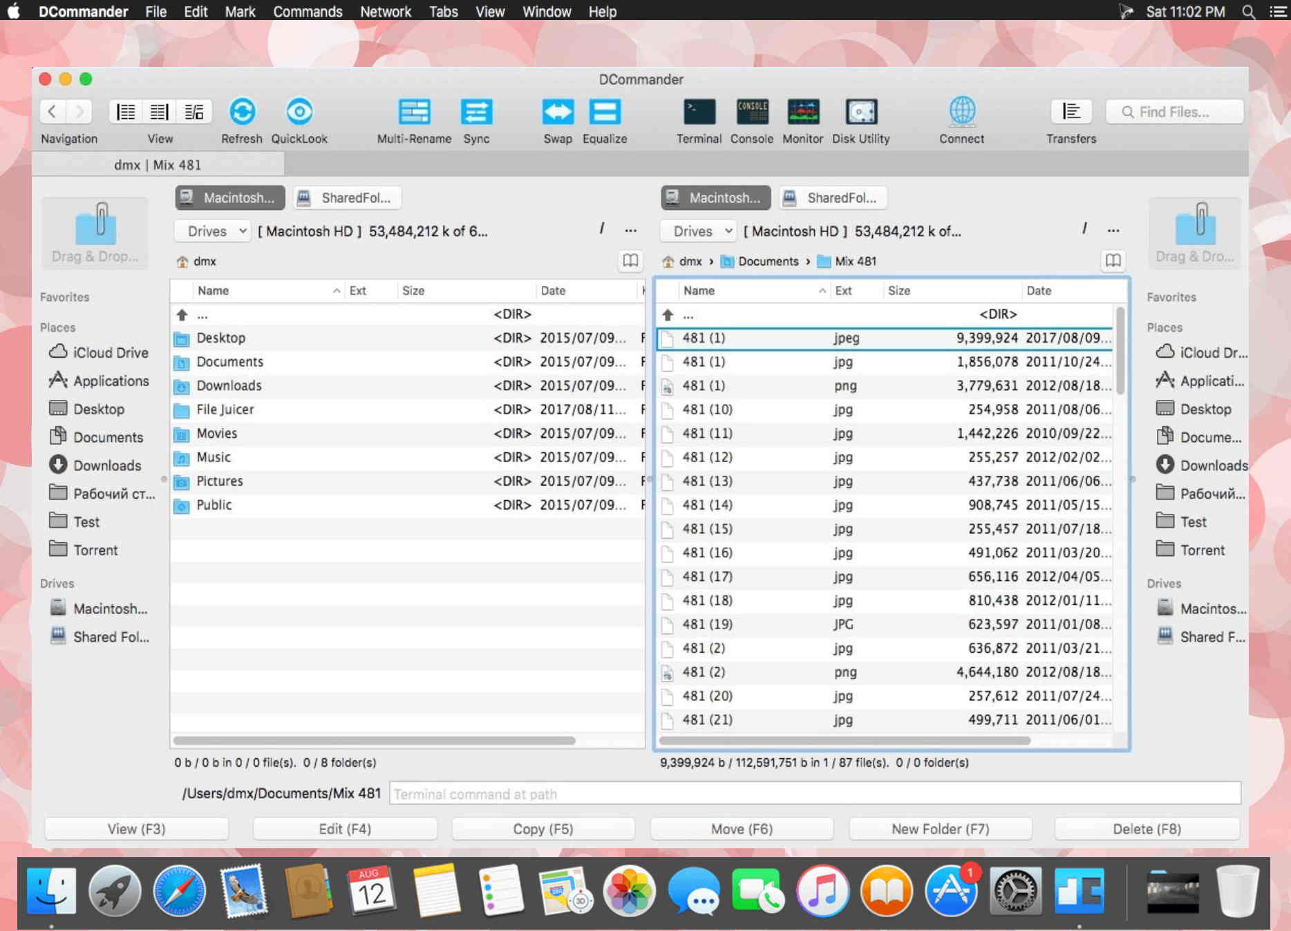The height and width of the screenshot is (931, 1291).
Task: Open the Network menu
Action: coord(386,11)
